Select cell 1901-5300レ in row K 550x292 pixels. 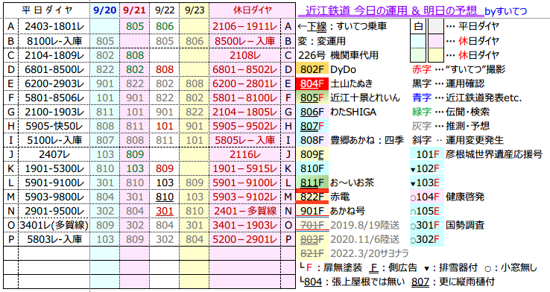click(54, 168)
